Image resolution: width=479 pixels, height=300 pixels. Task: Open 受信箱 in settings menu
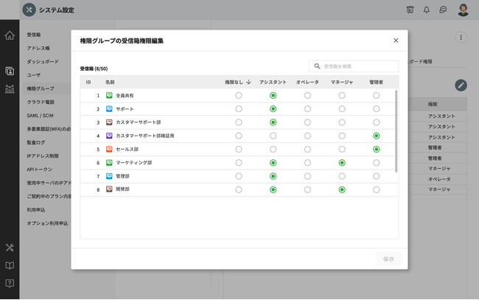34,35
